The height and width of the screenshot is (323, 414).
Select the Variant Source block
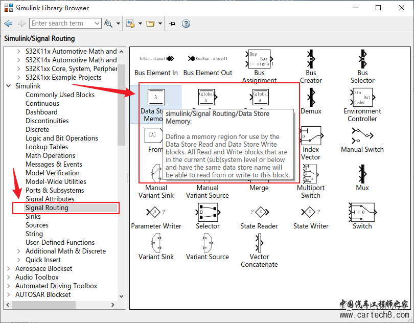[208, 247]
